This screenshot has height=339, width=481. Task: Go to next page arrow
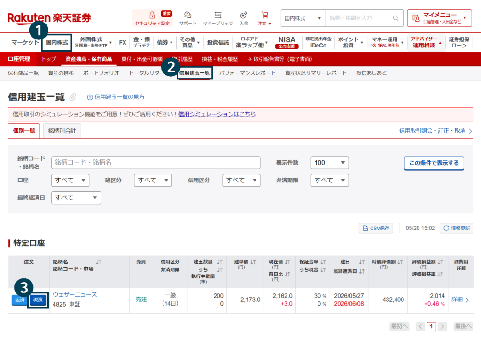tap(442, 326)
